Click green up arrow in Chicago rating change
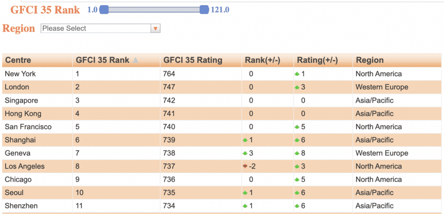 (x=297, y=180)
